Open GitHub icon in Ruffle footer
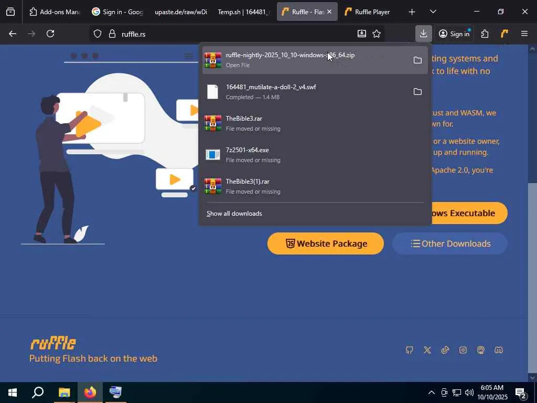 click(x=409, y=350)
